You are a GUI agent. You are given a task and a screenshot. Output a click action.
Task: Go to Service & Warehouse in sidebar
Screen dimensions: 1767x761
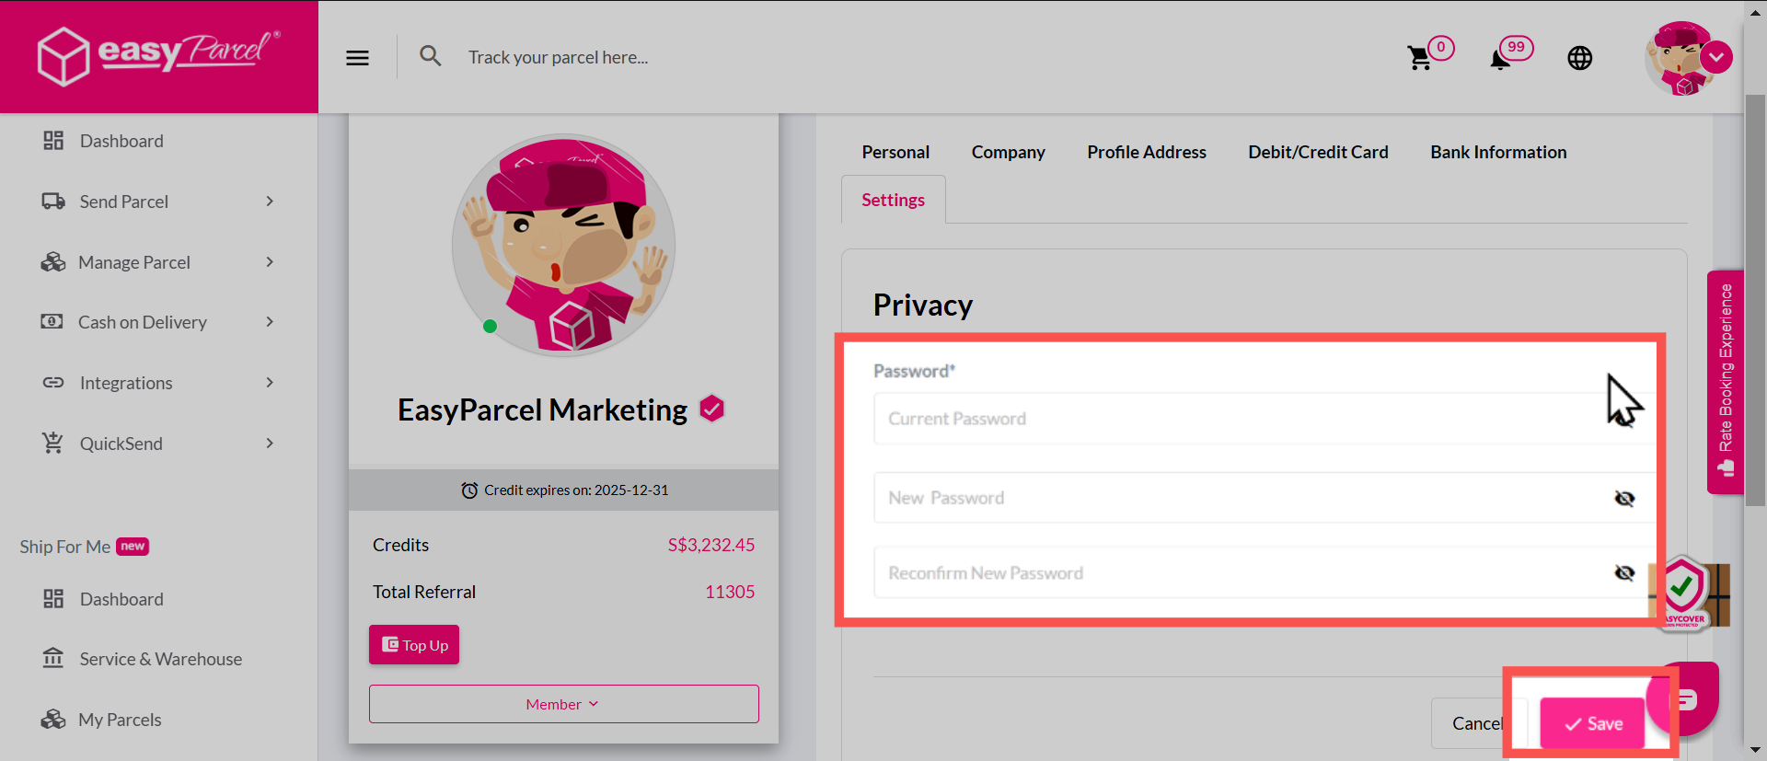point(160,659)
